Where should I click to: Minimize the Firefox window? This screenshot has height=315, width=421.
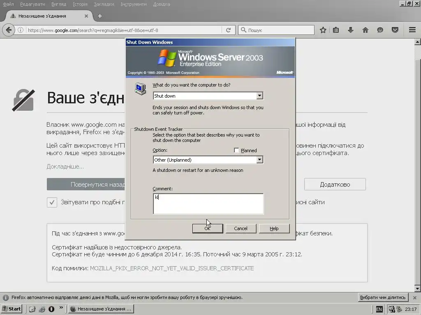(402, 3)
